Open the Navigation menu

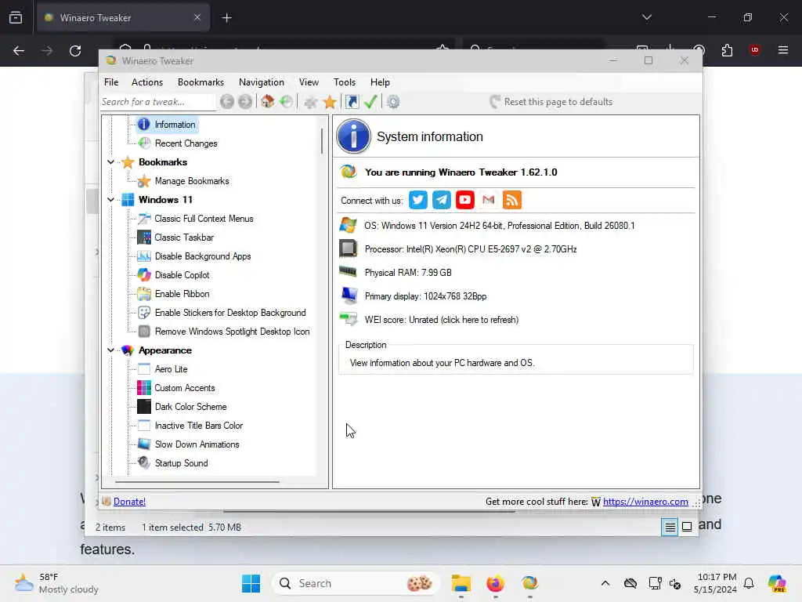click(x=261, y=82)
